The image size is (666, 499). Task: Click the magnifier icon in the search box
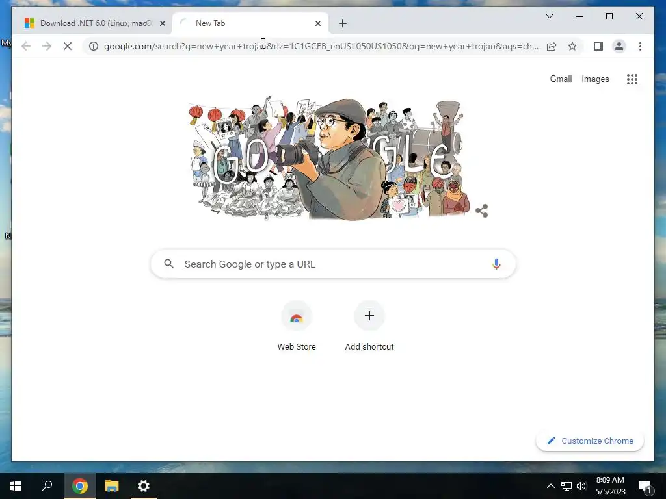coord(168,264)
